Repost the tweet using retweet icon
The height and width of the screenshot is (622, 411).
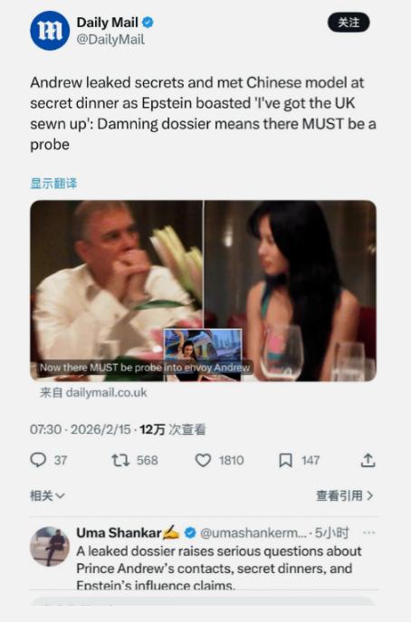coord(120,460)
